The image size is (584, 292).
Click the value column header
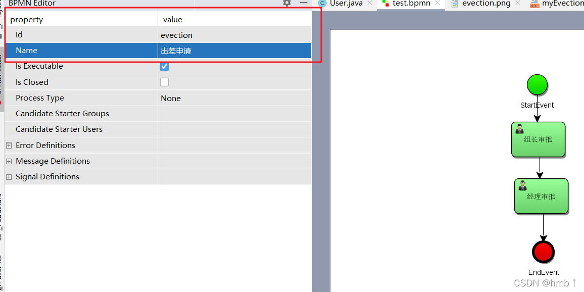[x=234, y=19]
